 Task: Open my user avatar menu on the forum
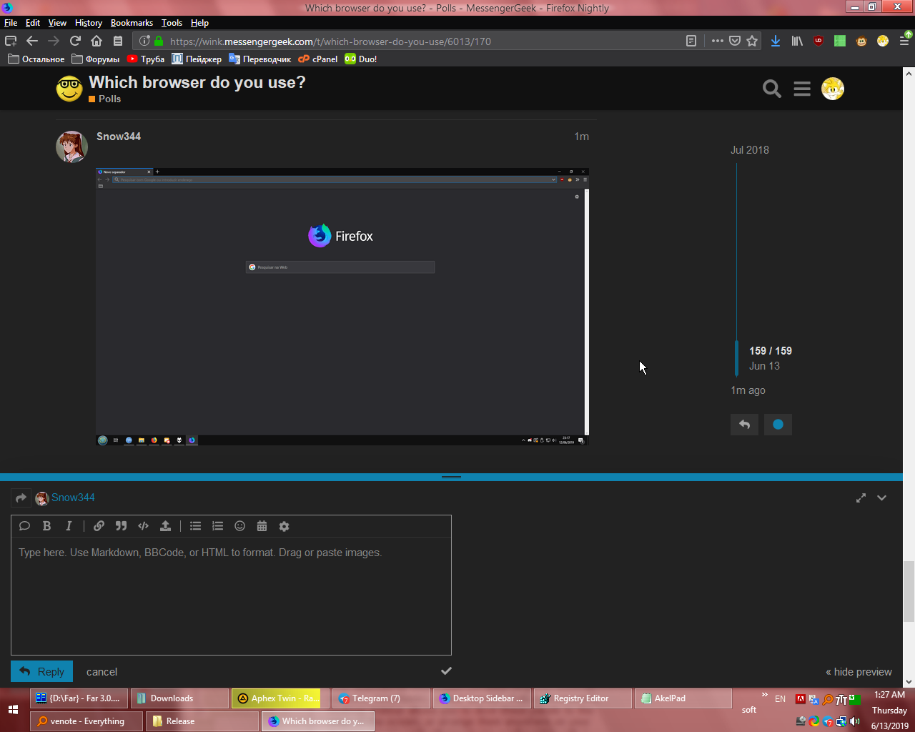tap(833, 89)
